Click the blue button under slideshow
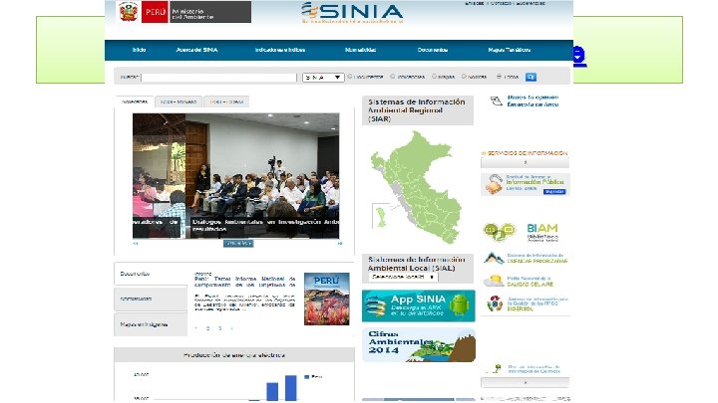The width and height of the screenshot is (718, 403). (x=238, y=244)
